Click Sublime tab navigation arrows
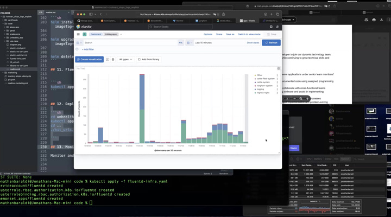 tap(41, 12)
